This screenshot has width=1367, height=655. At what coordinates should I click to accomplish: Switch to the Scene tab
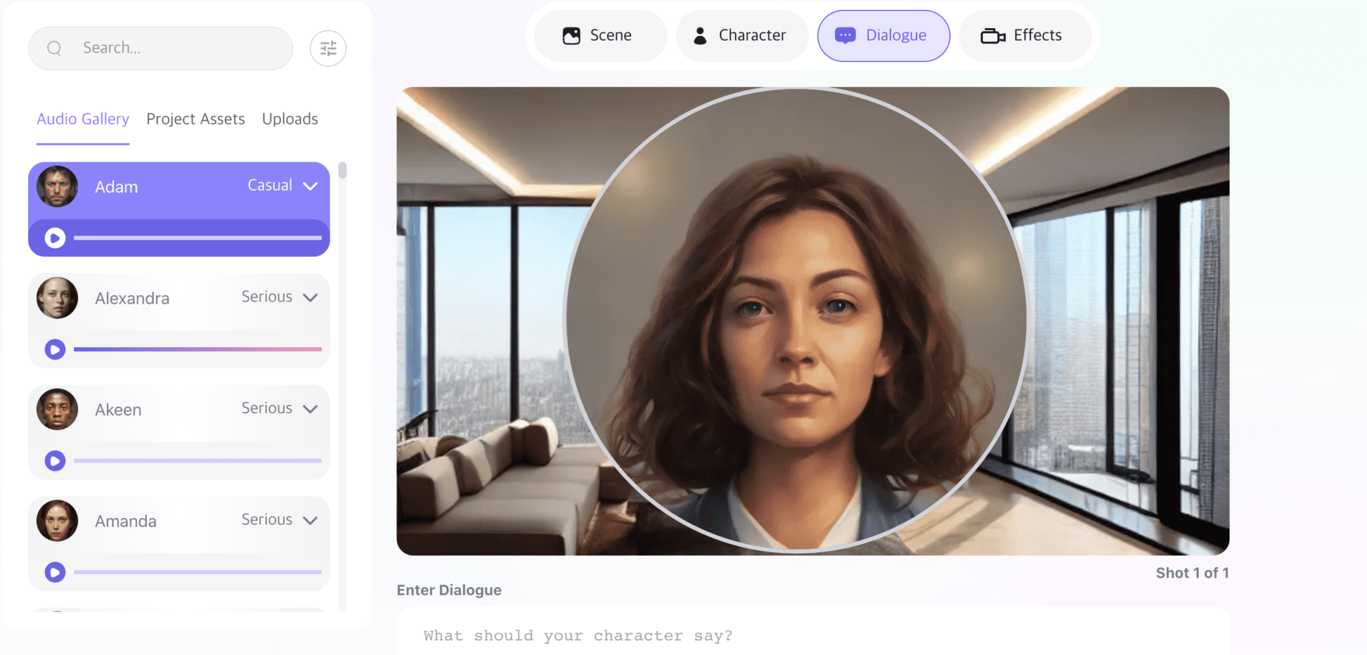tap(600, 35)
